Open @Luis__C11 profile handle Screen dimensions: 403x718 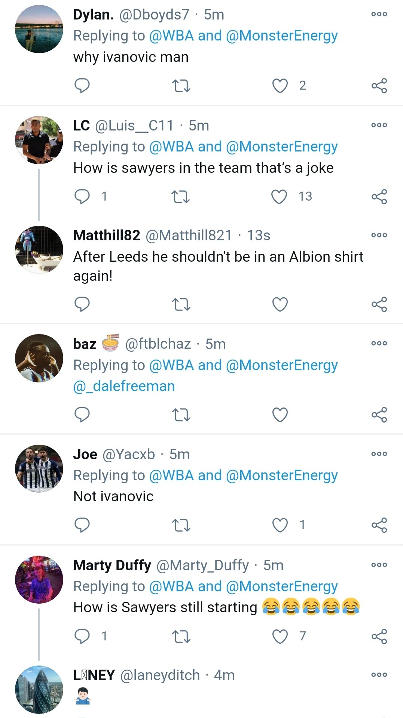pyautogui.click(x=134, y=126)
